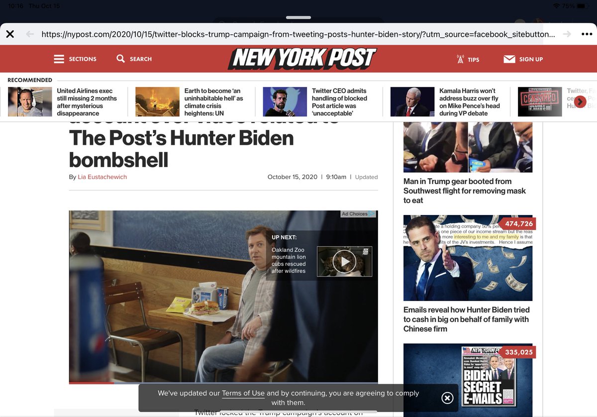
Task: Dismiss the Terms of Use notice
Action: point(447,398)
